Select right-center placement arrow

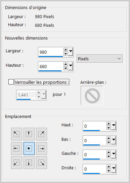point(41,148)
